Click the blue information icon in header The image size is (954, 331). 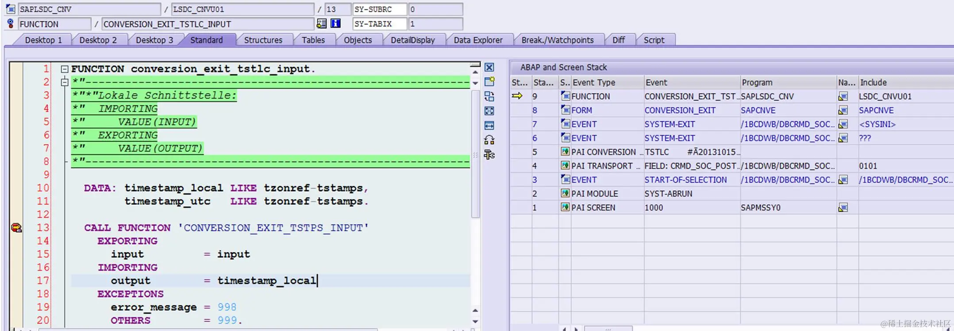tap(336, 23)
